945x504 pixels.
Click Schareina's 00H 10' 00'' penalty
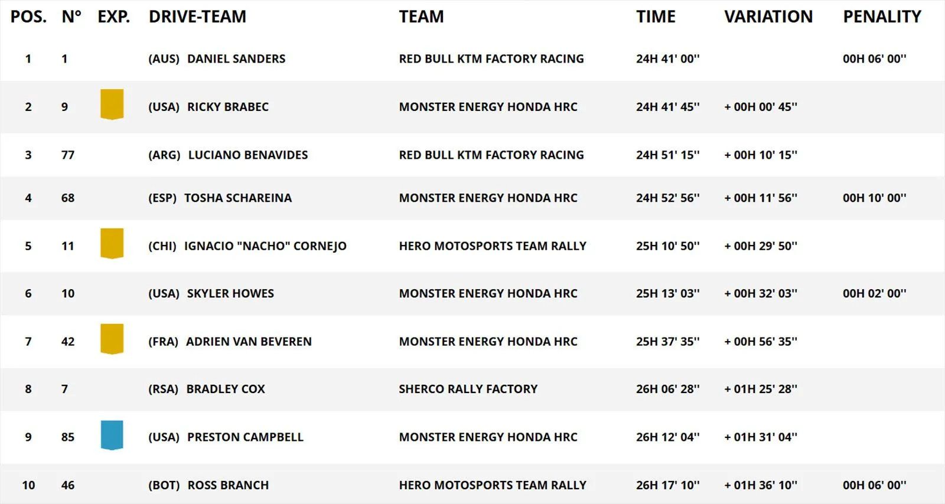(x=874, y=198)
